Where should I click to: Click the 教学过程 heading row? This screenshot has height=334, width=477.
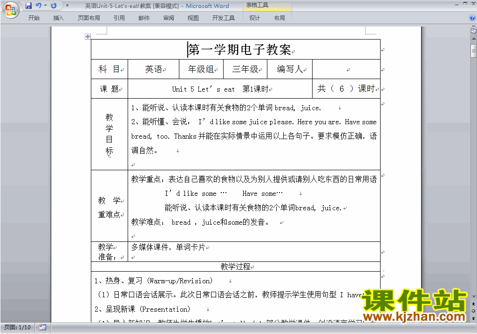coord(236,267)
